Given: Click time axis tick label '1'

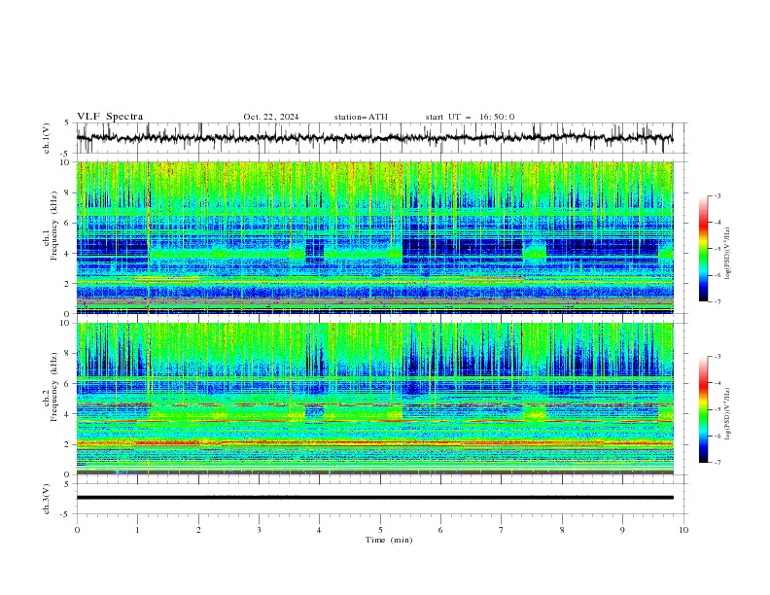Looking at the screenshot, I should click(x=137, y=530).
